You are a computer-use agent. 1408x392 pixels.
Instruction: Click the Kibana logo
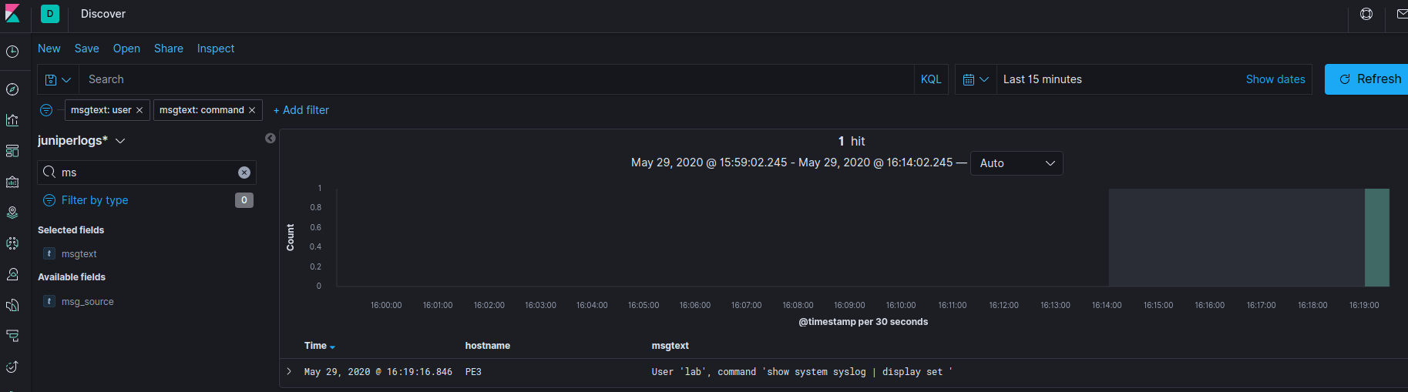[12, 14]
